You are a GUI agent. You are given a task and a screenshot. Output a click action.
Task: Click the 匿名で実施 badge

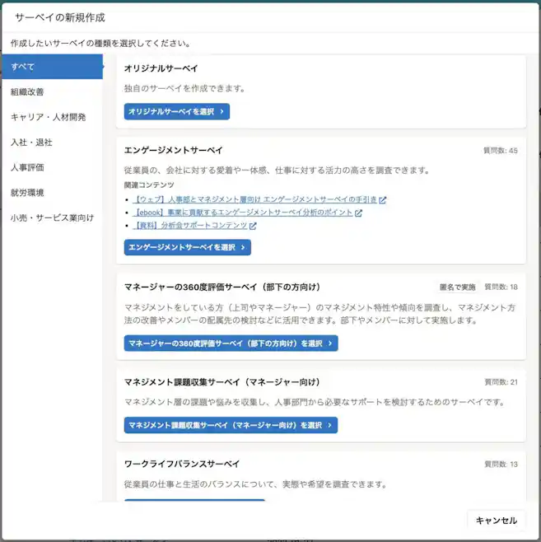[x=457, y=287]
